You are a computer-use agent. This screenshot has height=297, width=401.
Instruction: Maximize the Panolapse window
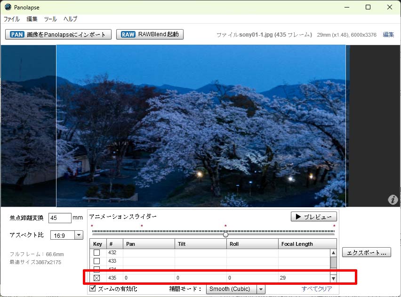click(x=368, y=7)
